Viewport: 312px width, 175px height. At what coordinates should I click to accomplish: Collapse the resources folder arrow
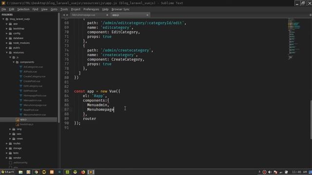(6, 52)
